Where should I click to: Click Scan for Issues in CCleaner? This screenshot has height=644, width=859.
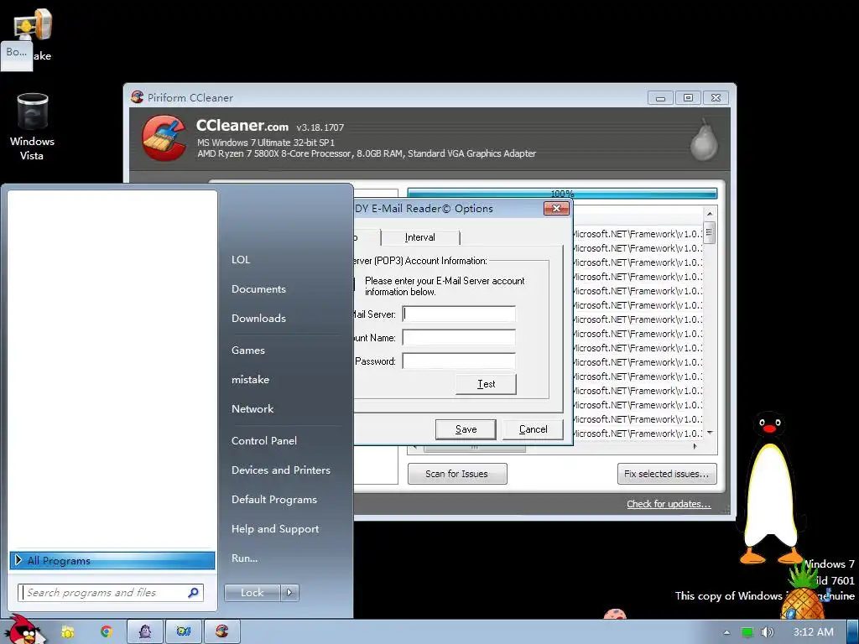coord(457,474)
